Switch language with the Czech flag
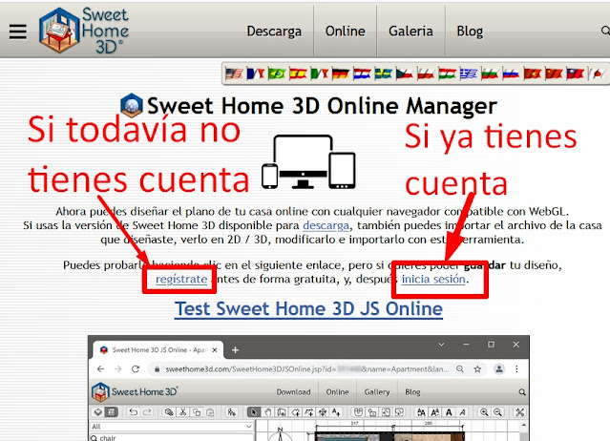The width and height of the screenshot is (610, 441). 404,73
